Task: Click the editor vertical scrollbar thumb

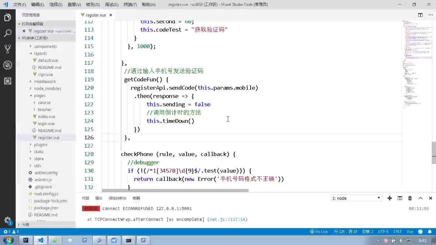Action: 434,152
